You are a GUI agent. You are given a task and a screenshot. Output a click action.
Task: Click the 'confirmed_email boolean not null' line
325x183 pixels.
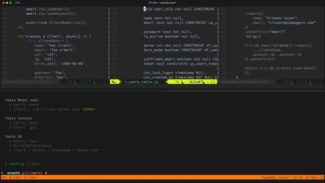click(x=180, y=59)
